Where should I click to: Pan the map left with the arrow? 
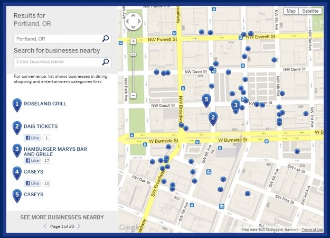(x=127, y=21)
